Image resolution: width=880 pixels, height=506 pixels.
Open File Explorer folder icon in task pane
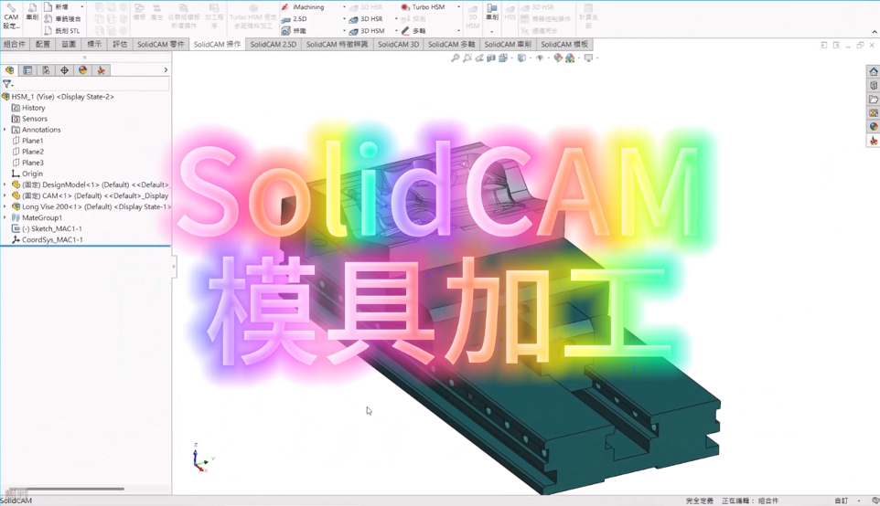click(x=874, y=100)
